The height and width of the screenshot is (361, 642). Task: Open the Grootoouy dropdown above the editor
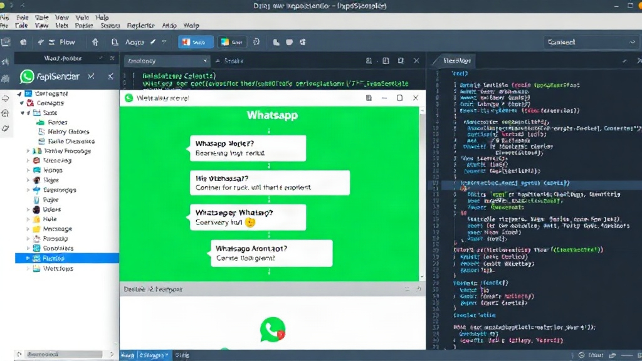tap(167, 61)
